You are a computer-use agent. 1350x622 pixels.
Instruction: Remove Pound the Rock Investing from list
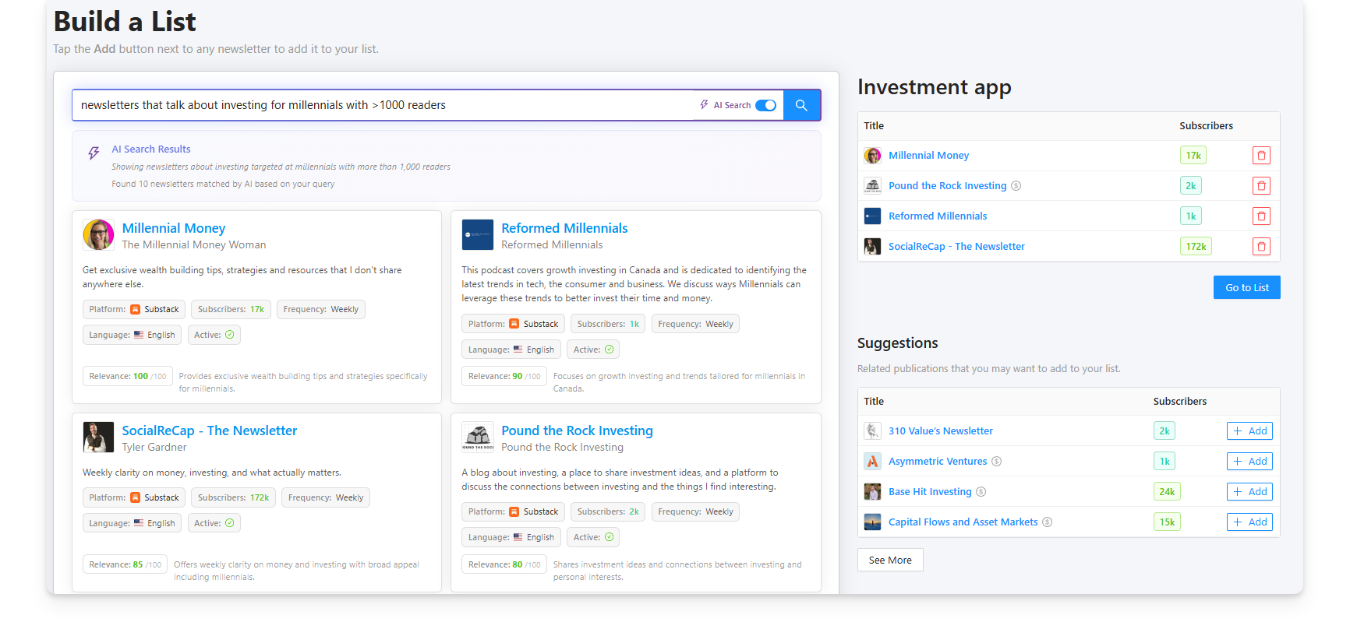(x=1261, y=186)
